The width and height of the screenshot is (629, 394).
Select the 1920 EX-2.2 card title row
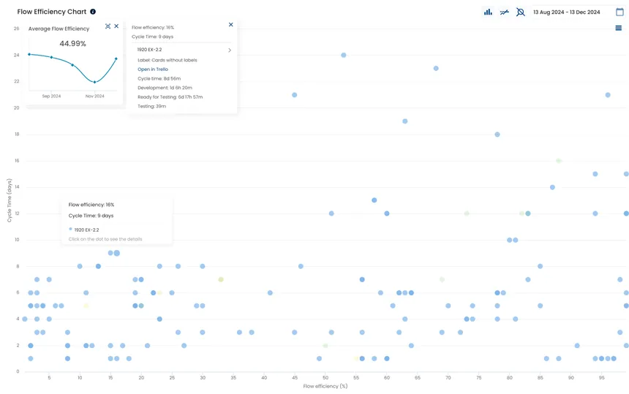click(184, 50)
